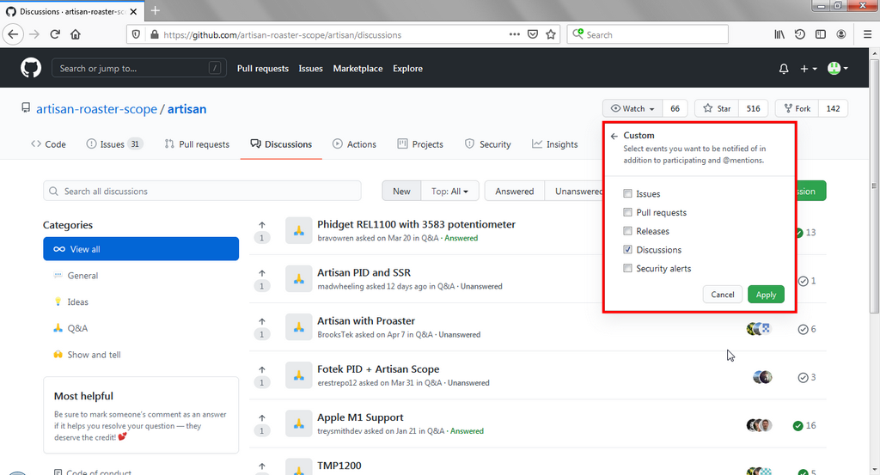View the 516 stargazers count
This screenshot has height=475, width=880.
(753, 108)
